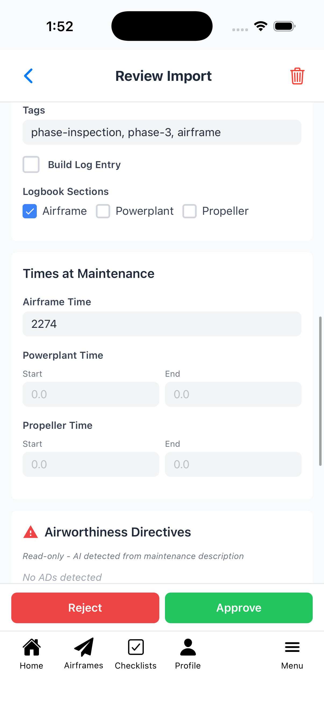Check the Propeller logbook section

tap(189, 211)
